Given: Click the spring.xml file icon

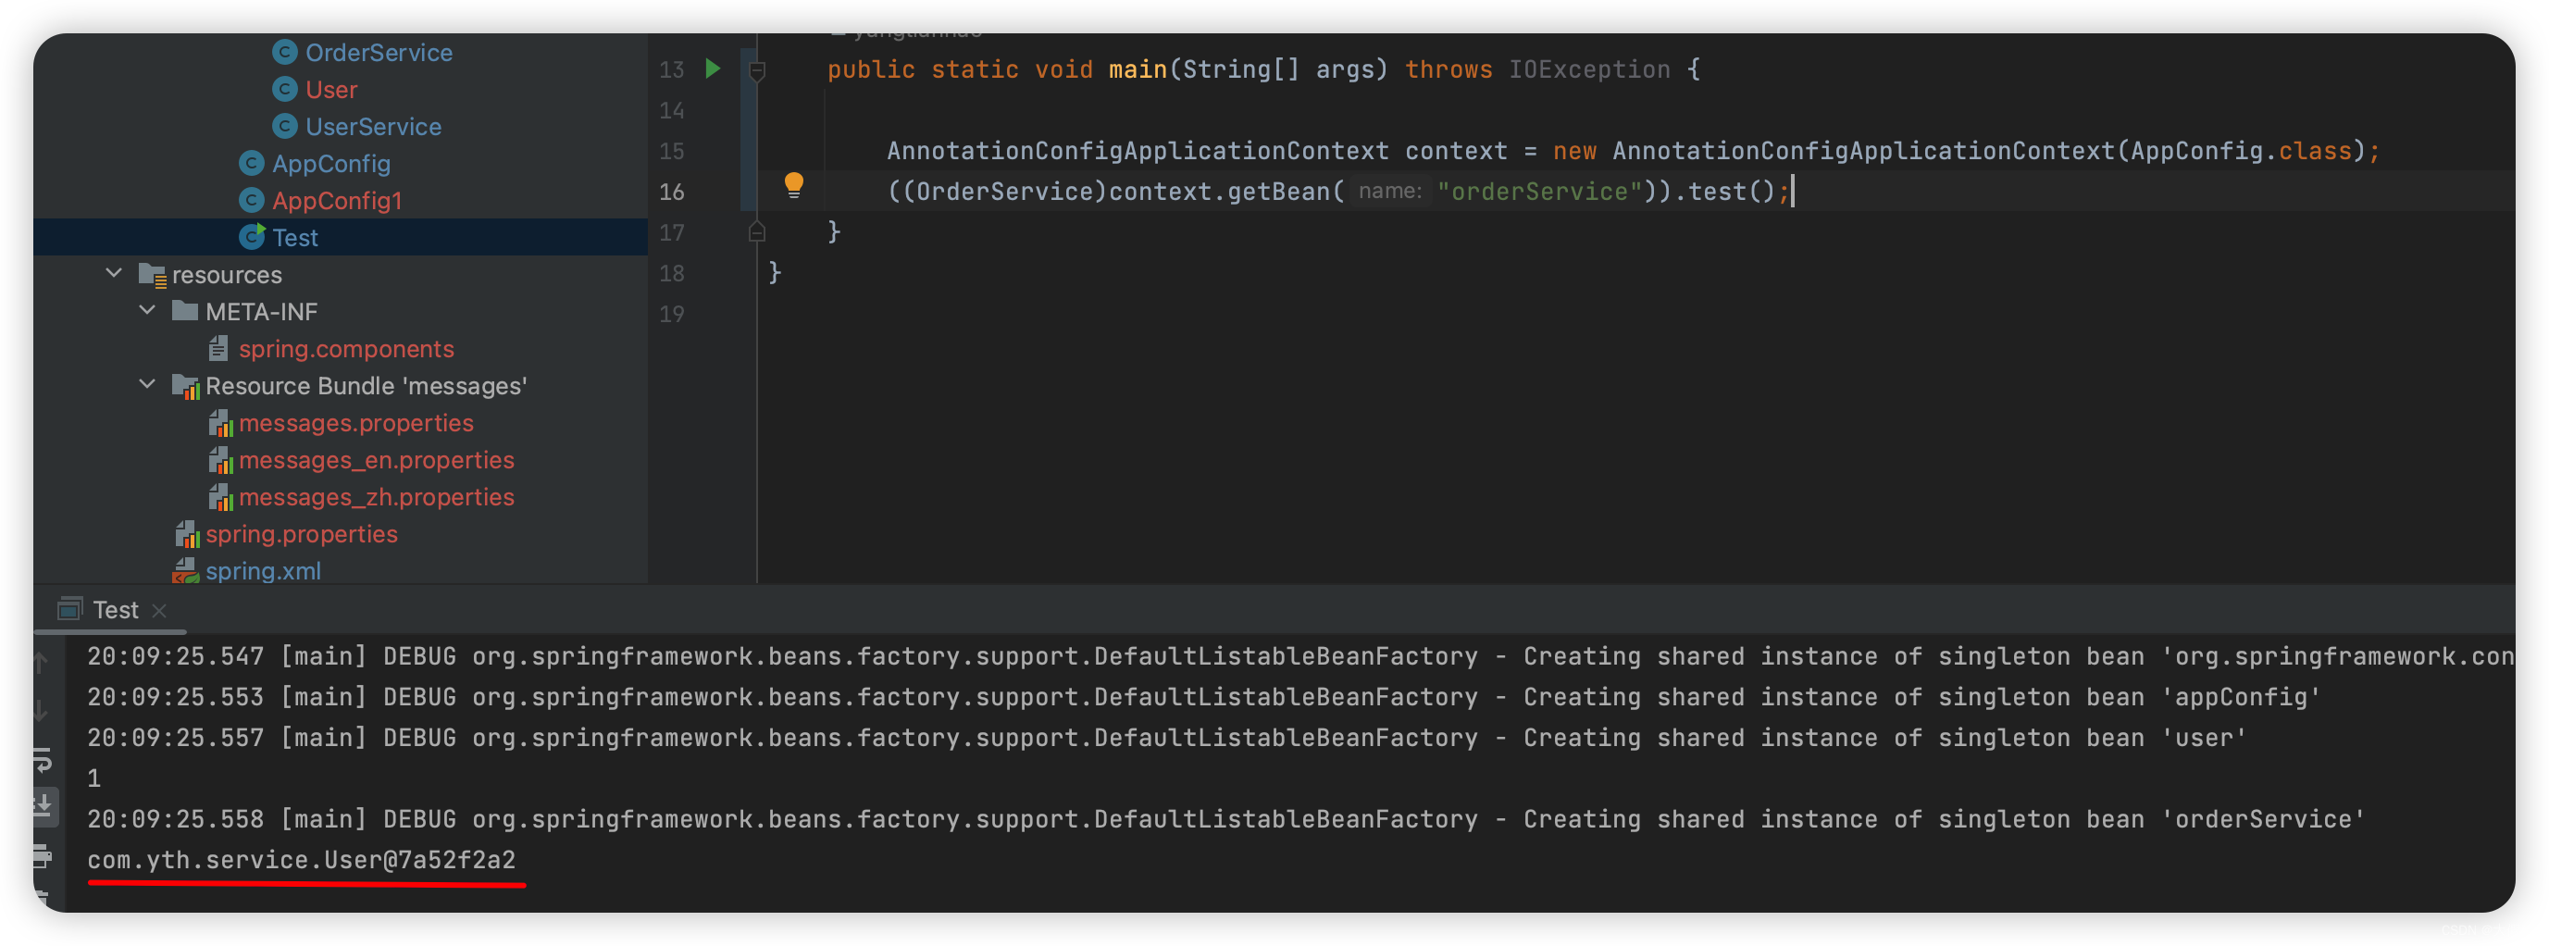Looking at the screenshot, I should click(186, 570).
